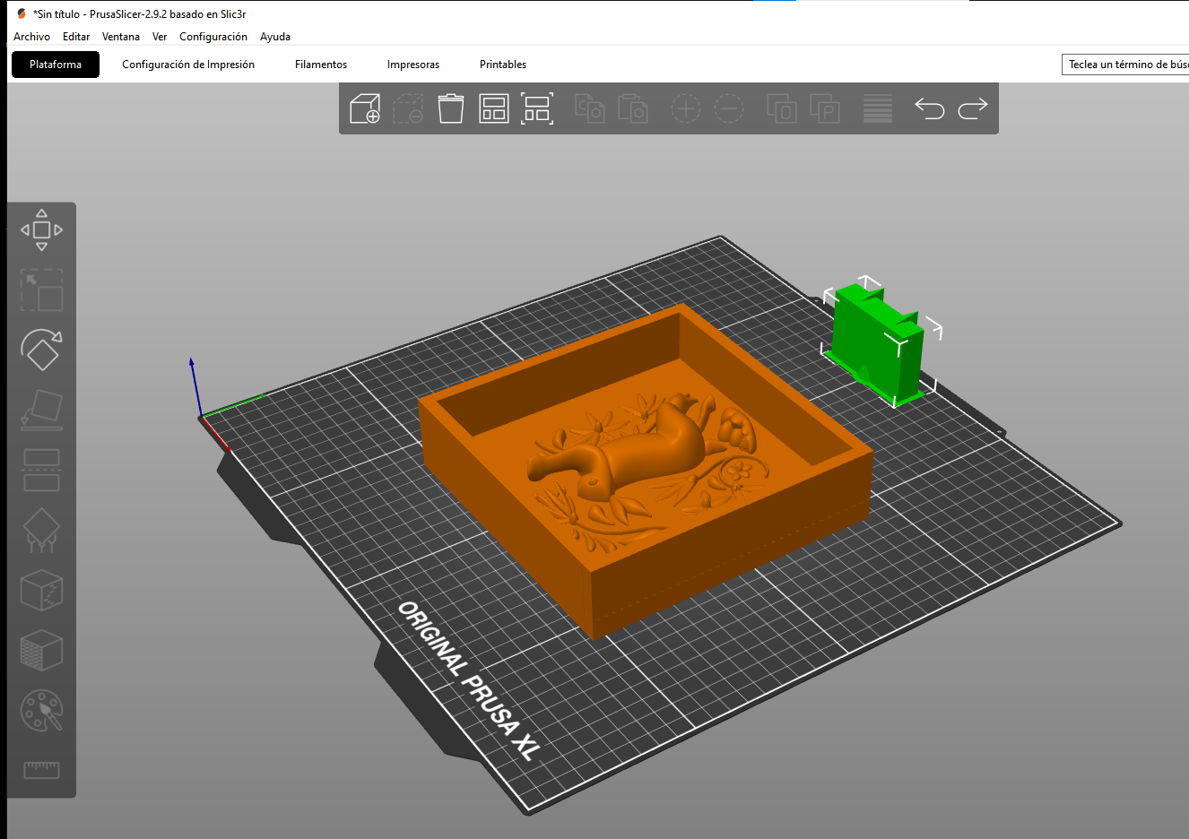Select the Move tool
The image size is (1189, 839).
pos(41,230)
